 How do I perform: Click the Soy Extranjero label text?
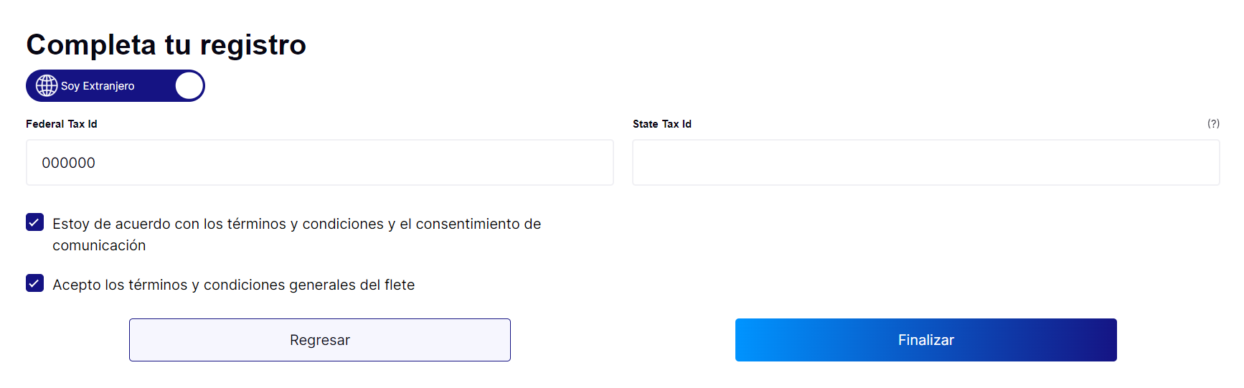[x=98, y=86]
